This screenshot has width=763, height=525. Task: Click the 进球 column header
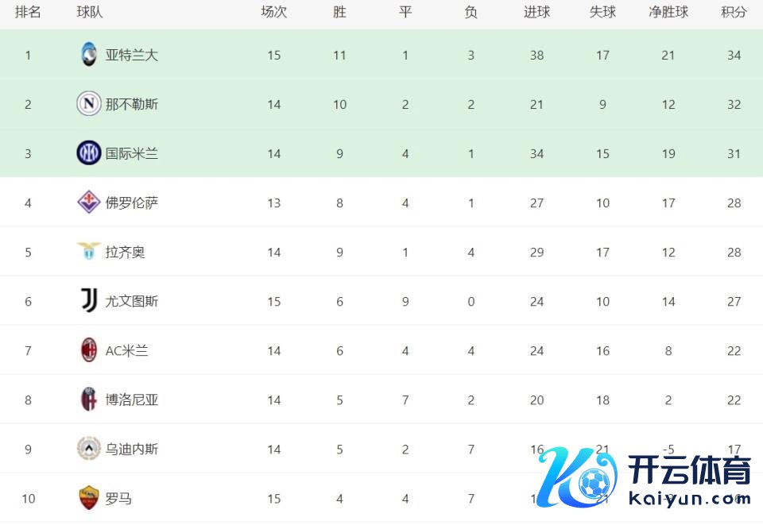click(x=536, y=13)
